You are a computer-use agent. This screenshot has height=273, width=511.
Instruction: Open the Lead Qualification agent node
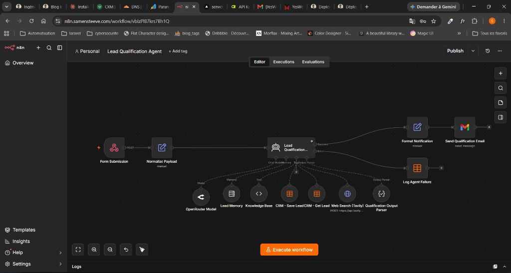[x=291, y=148]
